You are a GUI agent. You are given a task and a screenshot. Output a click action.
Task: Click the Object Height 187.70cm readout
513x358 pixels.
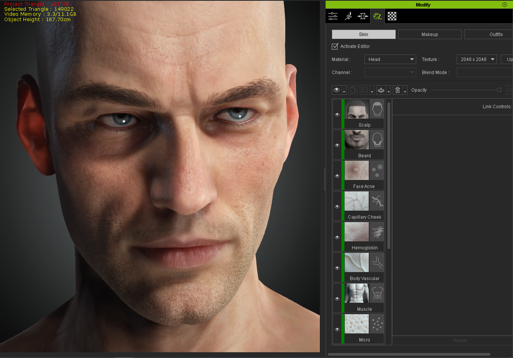click(37, 20)
